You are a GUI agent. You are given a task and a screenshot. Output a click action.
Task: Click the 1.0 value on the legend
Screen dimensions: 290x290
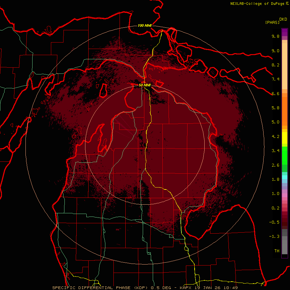pos(275,194)
